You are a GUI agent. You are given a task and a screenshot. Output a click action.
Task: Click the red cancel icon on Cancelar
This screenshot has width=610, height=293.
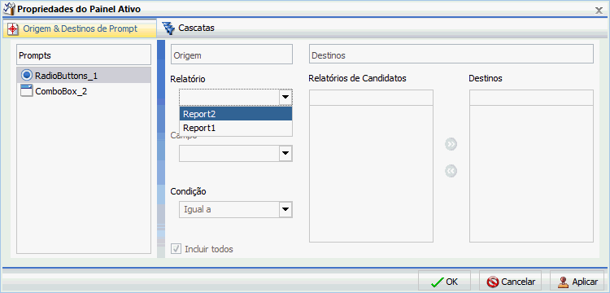point(493,282)
